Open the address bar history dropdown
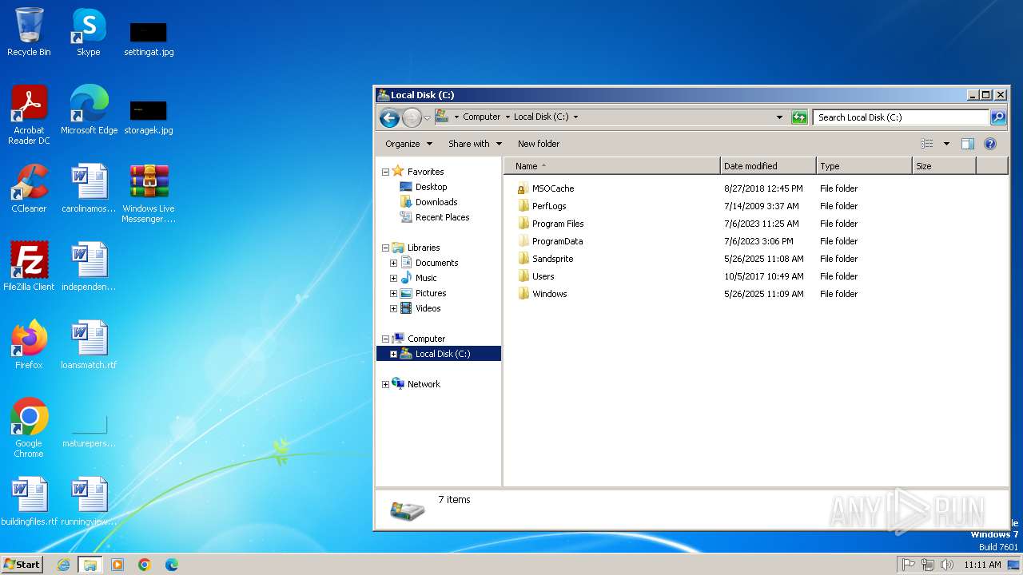The width and height of the screenshot is (1023, 575). [x=780, y=117]
